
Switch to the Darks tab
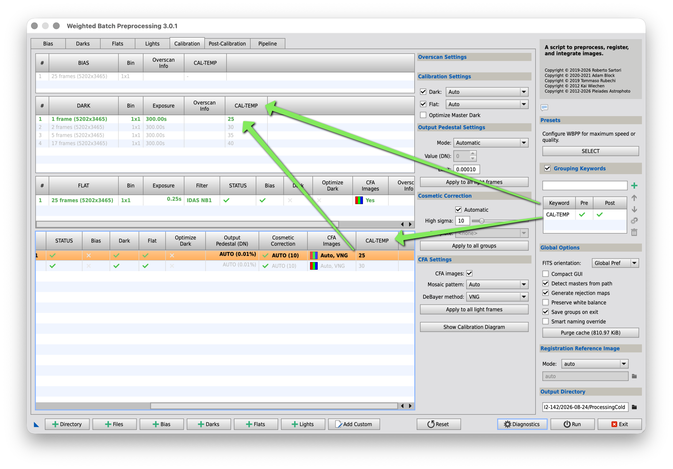[x=83, y=44]
